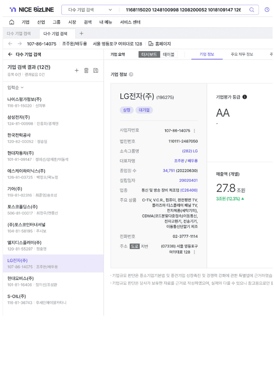Switch to the 대시보드 view

click(149, 54)
